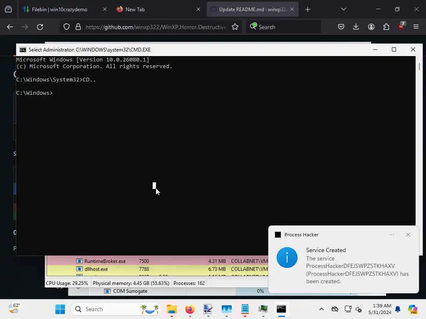Click PID 7788 in Process Hacker
Viewport: 426px width, 319px height.
coord(144,269)
